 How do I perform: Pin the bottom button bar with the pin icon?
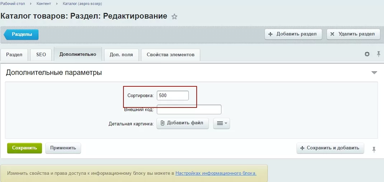(374, 149)
